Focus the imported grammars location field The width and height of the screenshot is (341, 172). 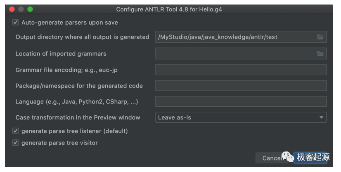235,54
